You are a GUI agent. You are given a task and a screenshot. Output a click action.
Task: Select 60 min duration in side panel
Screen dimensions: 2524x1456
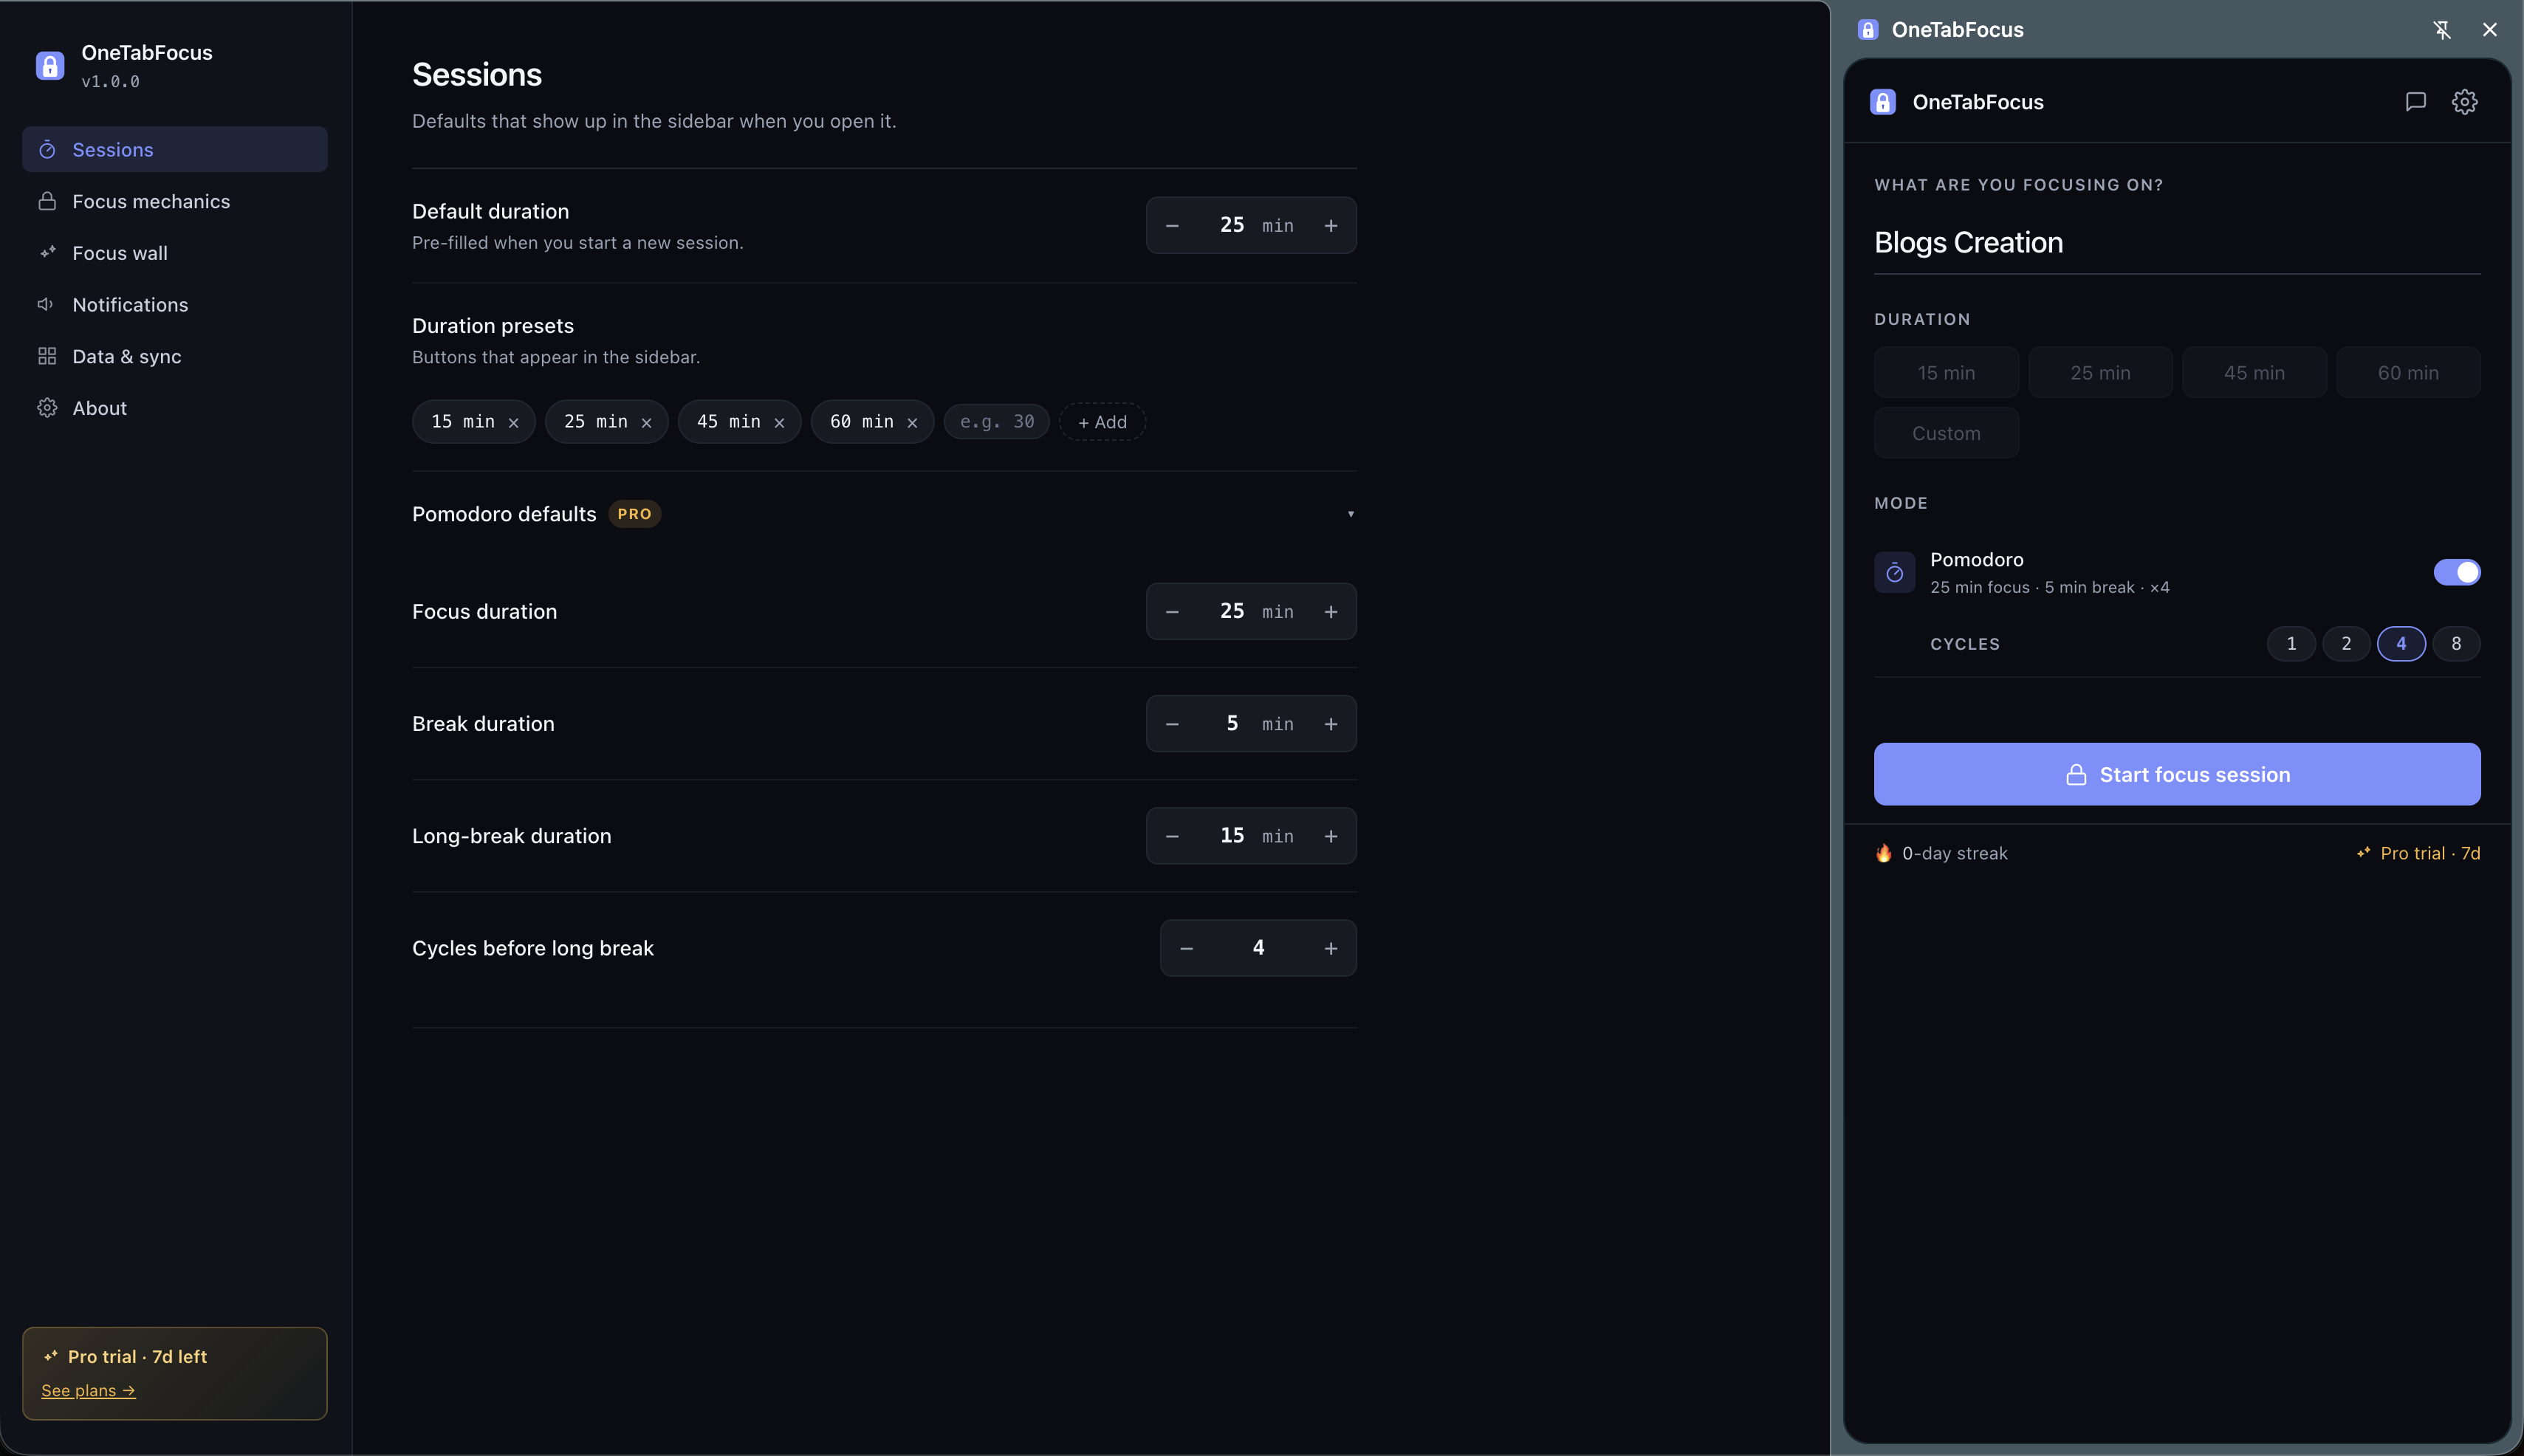click(x=2408, y=373)
